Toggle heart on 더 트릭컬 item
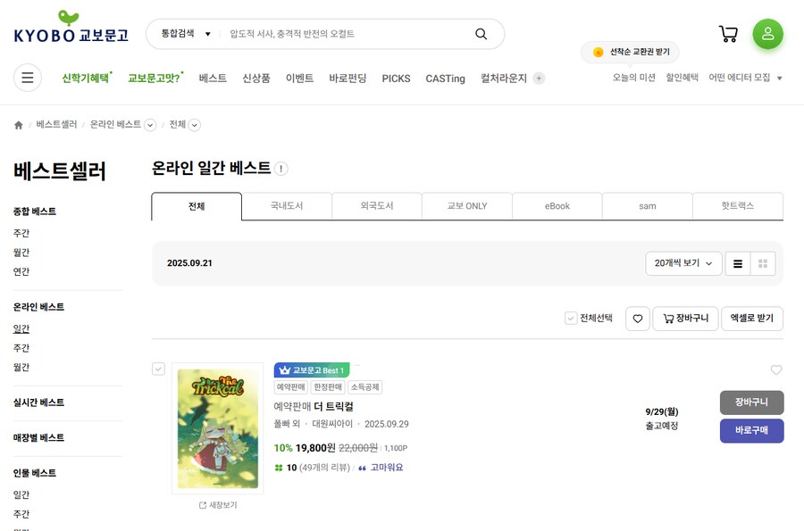The width and height of the screenshot is (804, 531). 775,370
